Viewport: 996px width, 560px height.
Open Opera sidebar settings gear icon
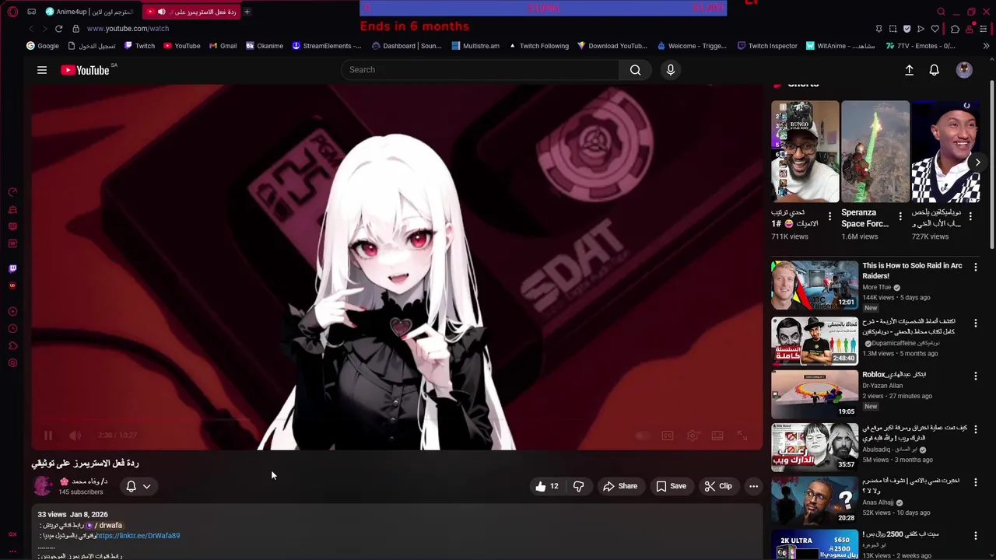click(12, 363)
